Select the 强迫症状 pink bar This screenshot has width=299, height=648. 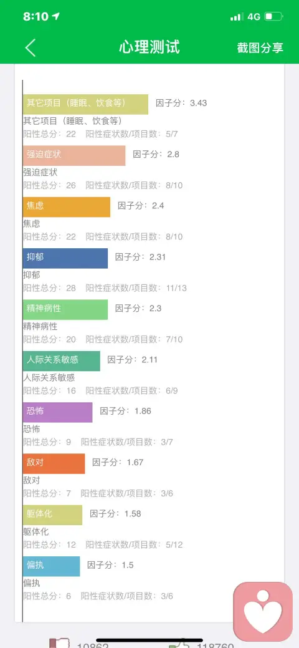pos(74,156)
